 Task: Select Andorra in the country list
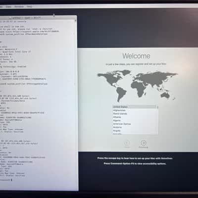click(x=135, y=127)
